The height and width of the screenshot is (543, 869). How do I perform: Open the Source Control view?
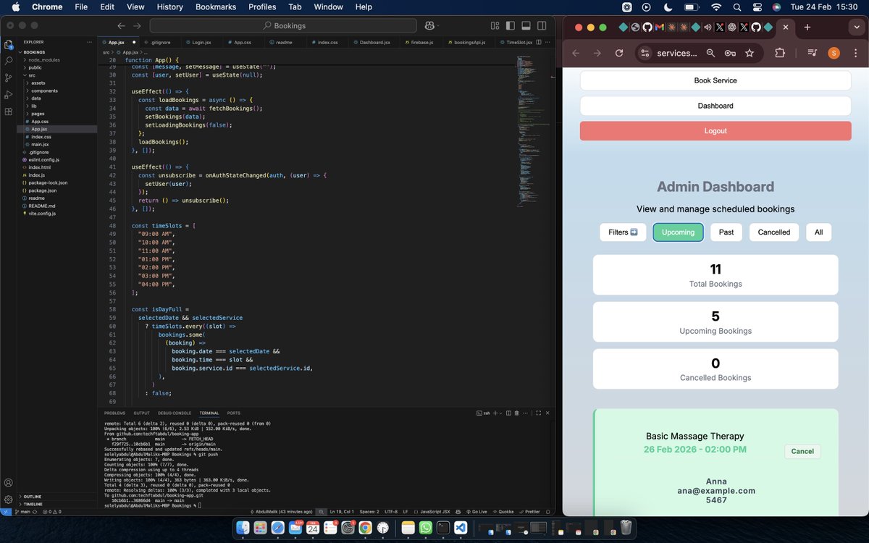click(x=9, y=77)
